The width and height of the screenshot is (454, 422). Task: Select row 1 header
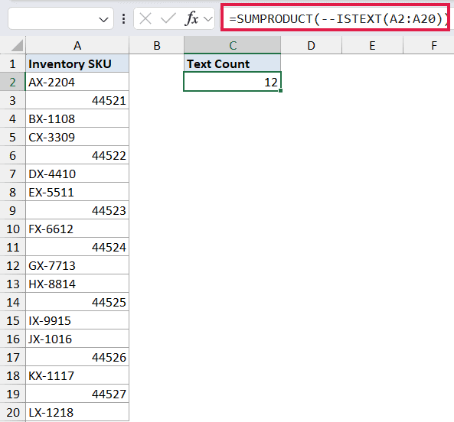tap(12, 63)
